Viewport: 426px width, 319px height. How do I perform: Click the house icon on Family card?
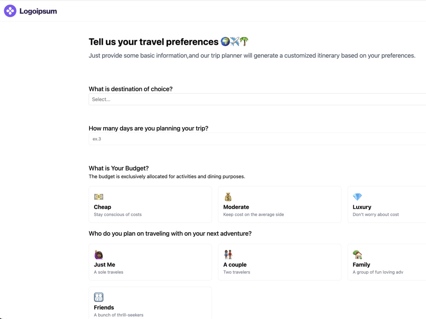click(x=357, y=254)
